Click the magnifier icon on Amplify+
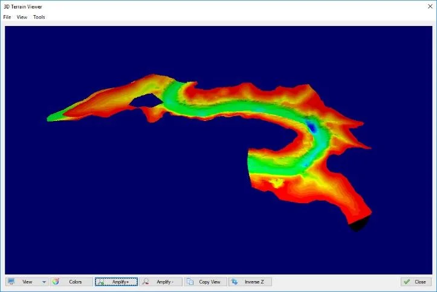Image resolution: width=437 pixels, height=292 pixels. point(100,282)
